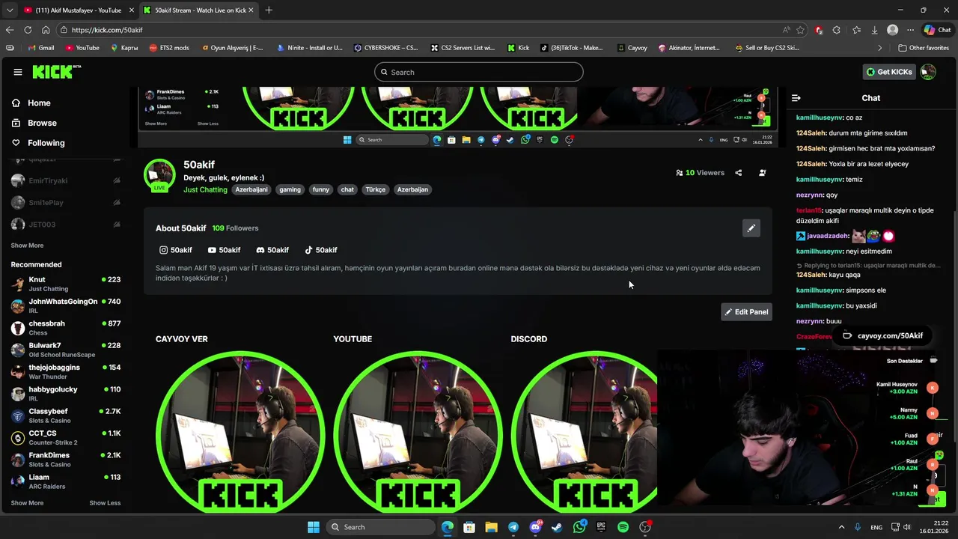Open the 50akif Instagram link
The width and height of the screenshot is (958, 539).
click(x=176, y=250)
